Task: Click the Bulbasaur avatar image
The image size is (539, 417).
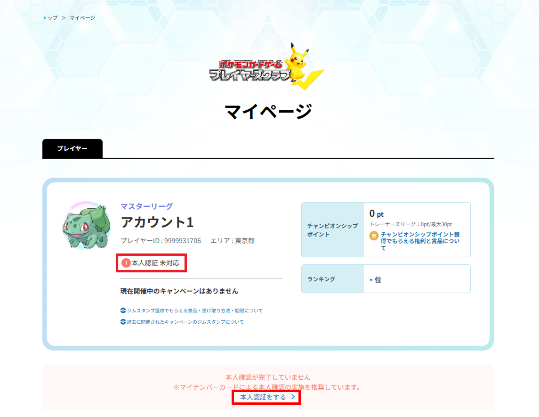Action: (x=87, y=226)
